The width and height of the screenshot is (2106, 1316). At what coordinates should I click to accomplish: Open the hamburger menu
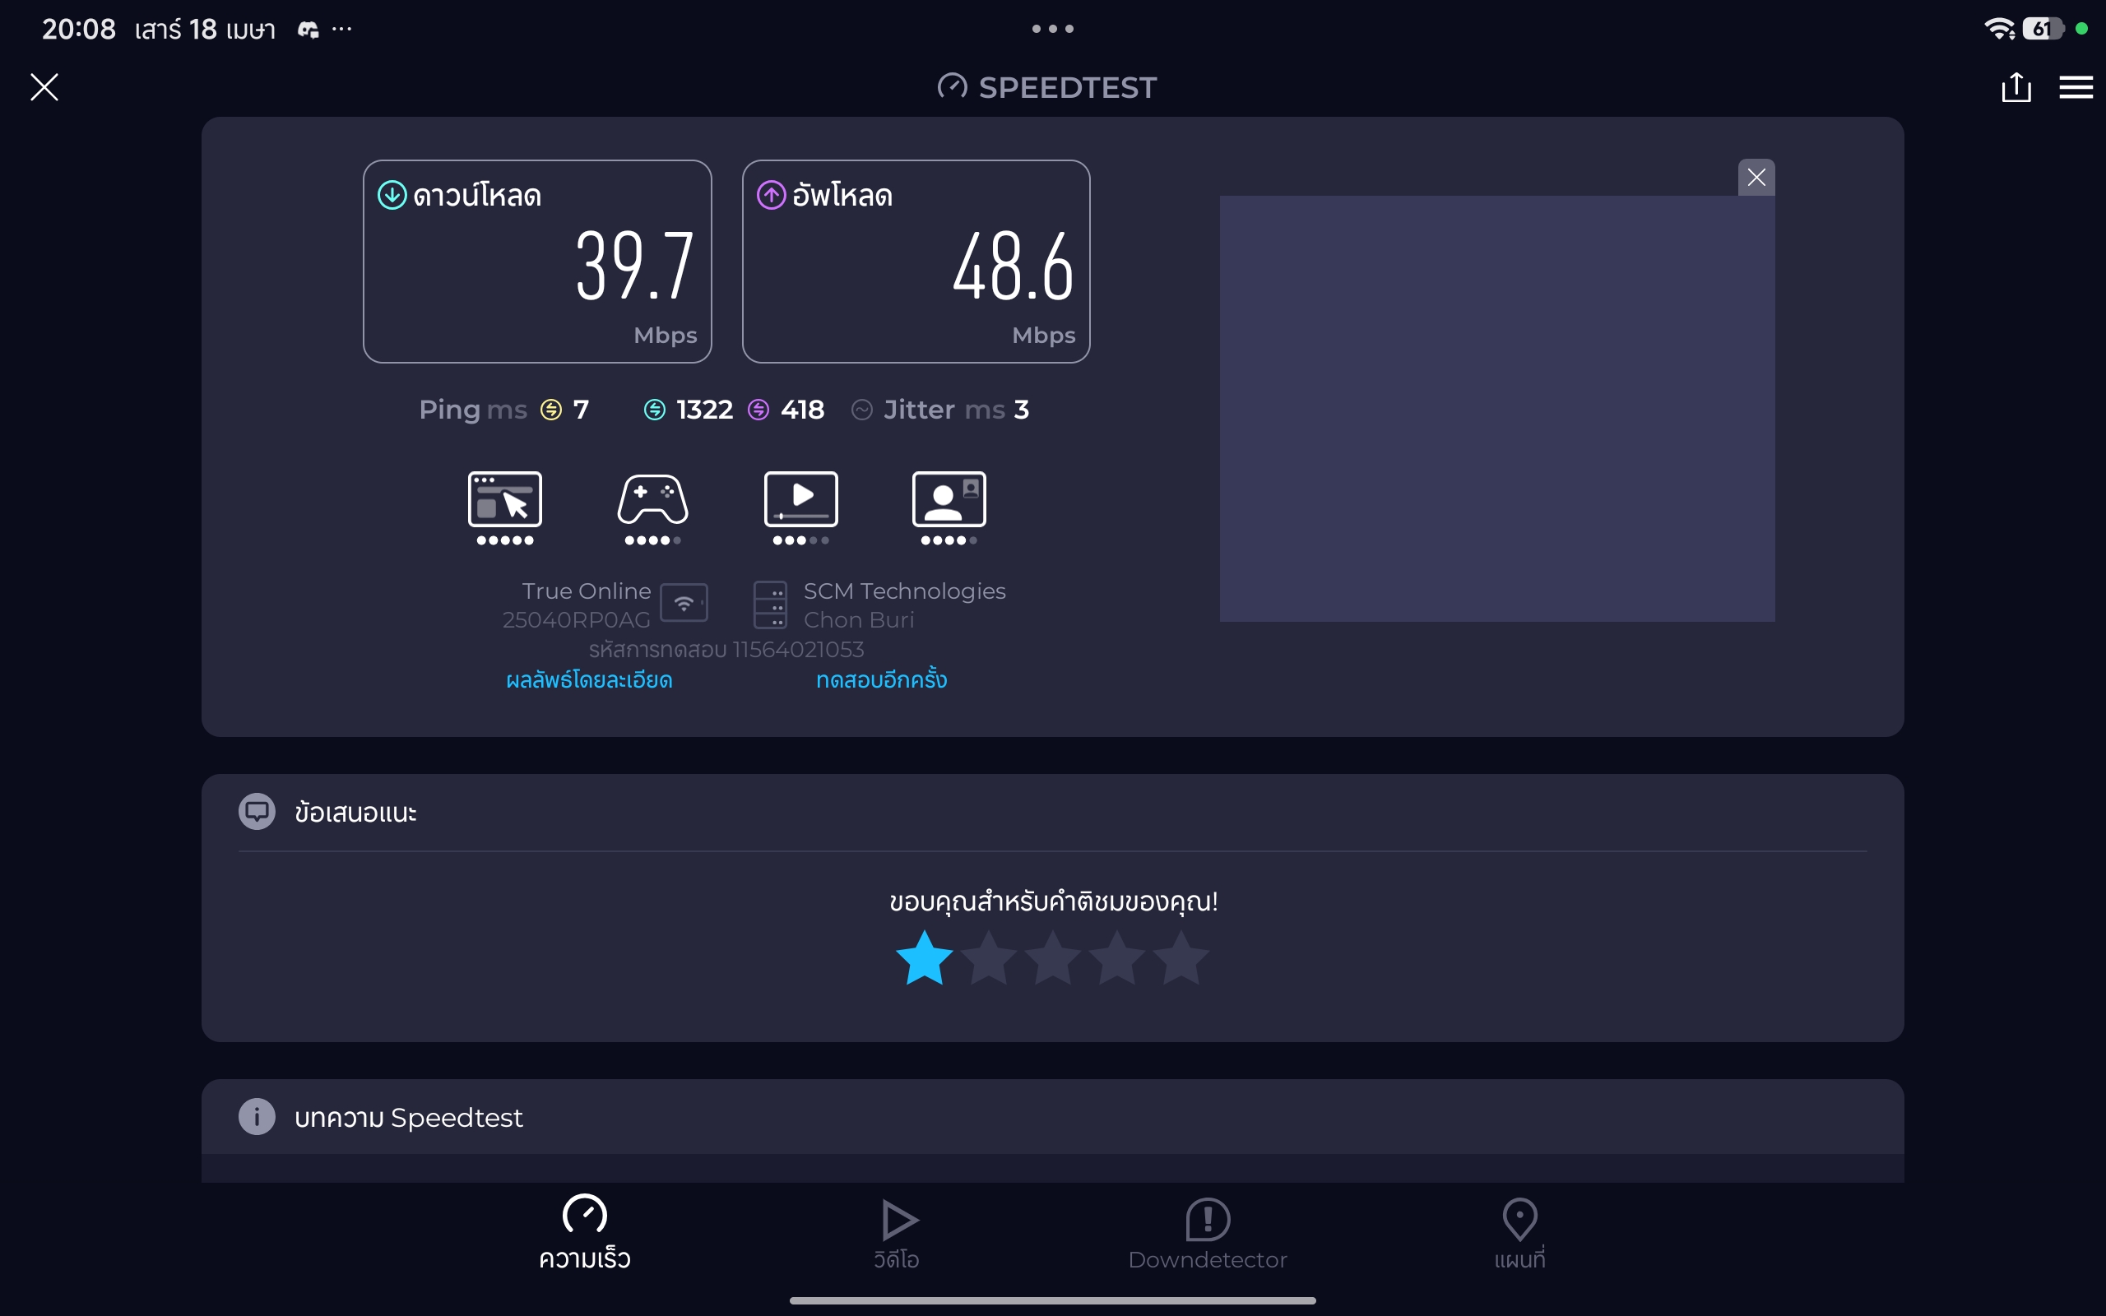(x=2076, y=87)
